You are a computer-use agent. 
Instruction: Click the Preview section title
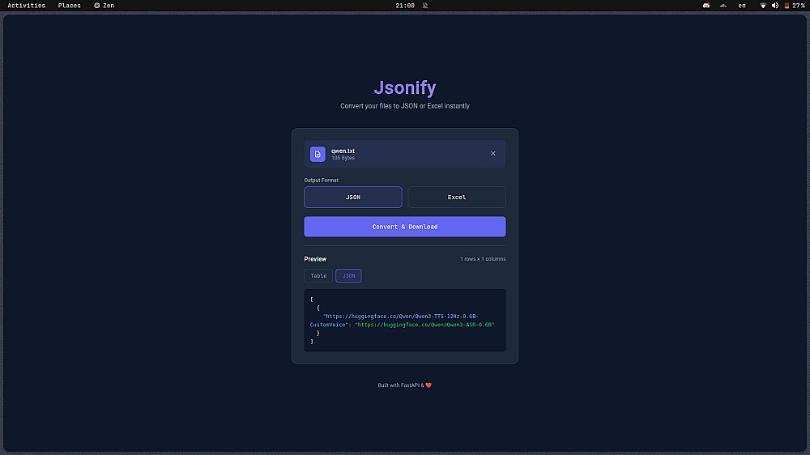(315, 259)
